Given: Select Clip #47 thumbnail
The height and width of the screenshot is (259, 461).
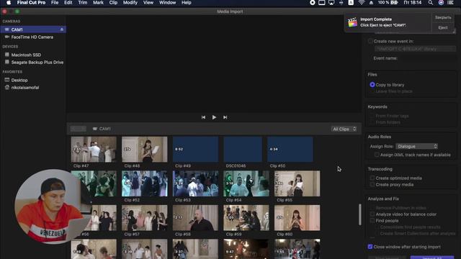Looking at the screenshot, I should tap(94, 149).
